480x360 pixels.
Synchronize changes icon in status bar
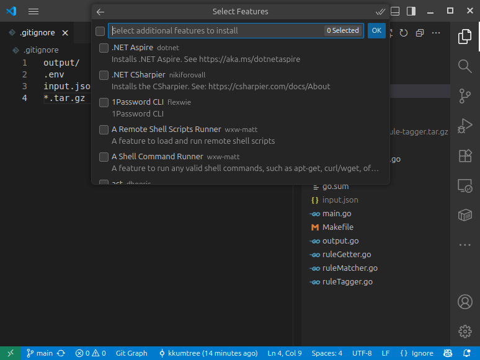pyautogui.click(x=61, y=353)
